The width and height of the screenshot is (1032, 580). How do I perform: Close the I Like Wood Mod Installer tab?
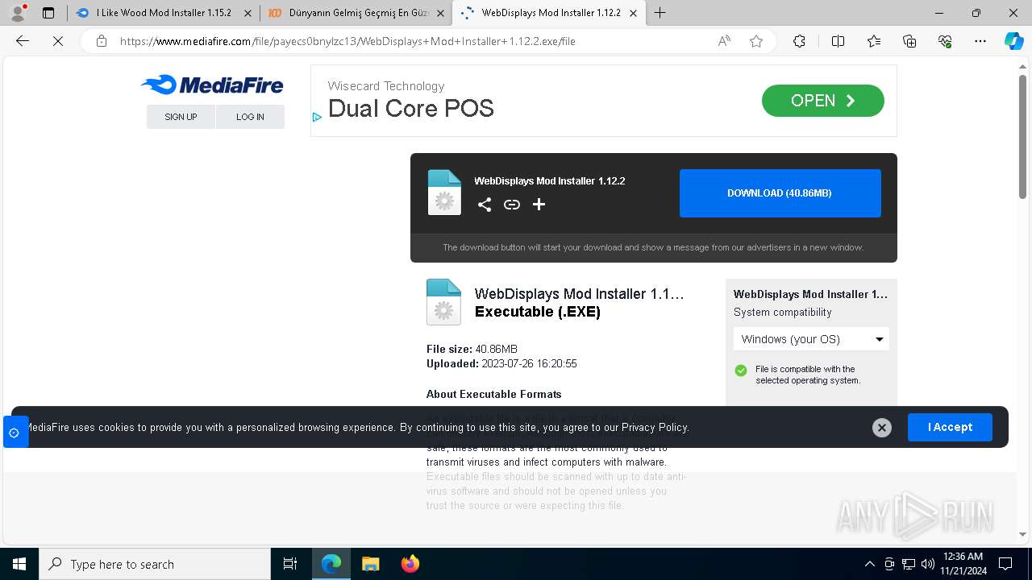tap(248, 13)
